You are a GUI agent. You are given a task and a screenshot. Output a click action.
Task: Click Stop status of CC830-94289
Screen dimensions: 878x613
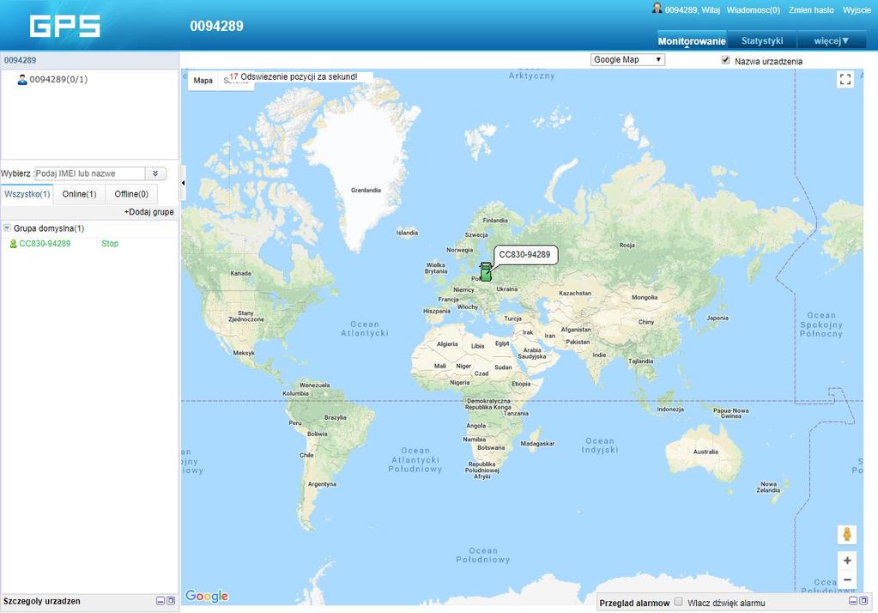tap(110, 244)
